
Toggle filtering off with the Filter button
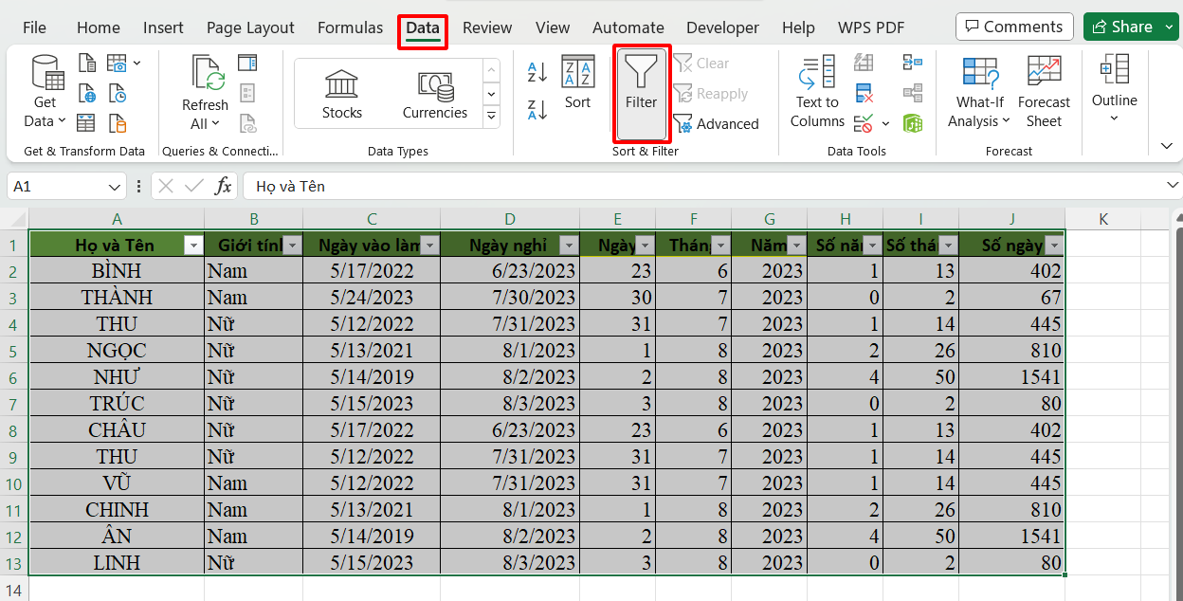pos(642,90)
